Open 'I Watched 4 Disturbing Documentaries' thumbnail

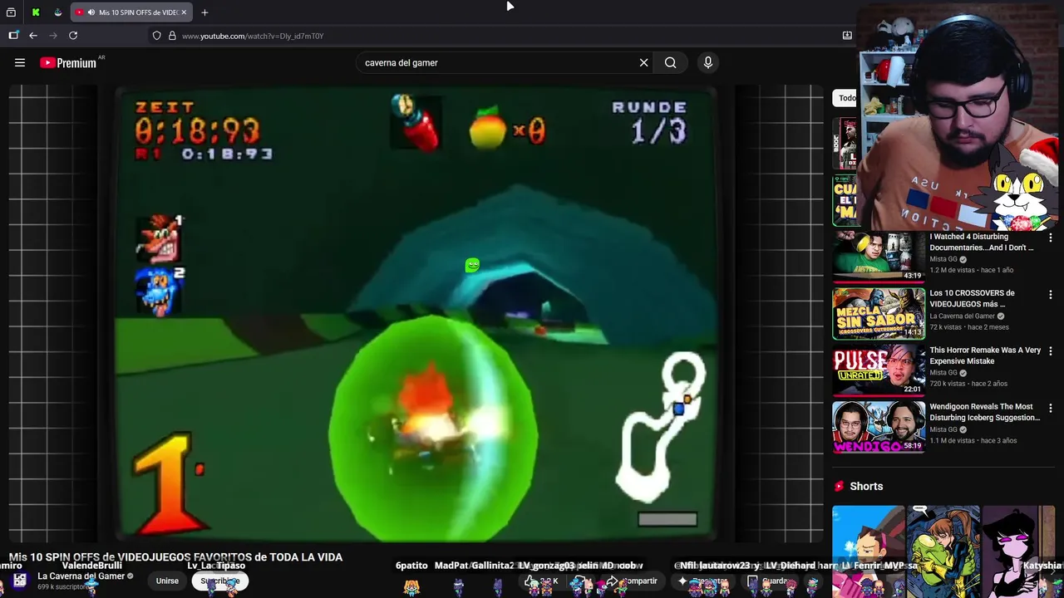[x=879, y=256]
